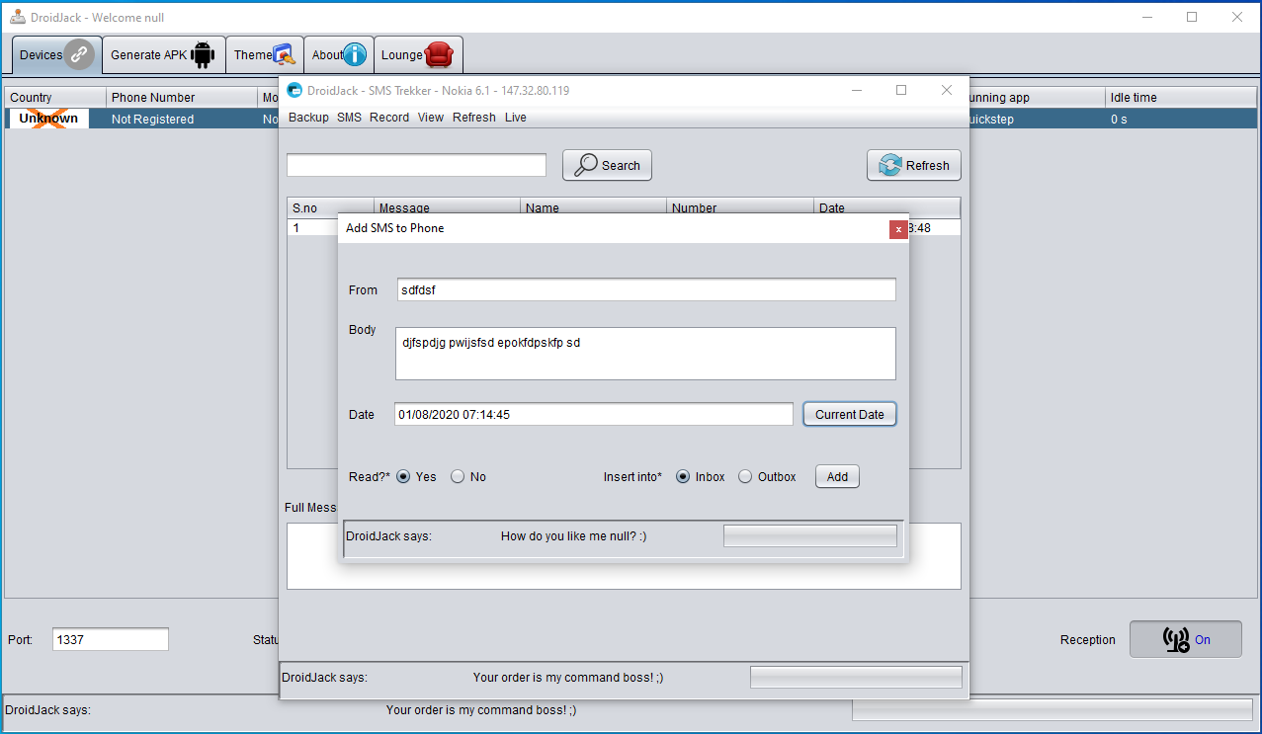Open the SMS menu

coord(349,118)
